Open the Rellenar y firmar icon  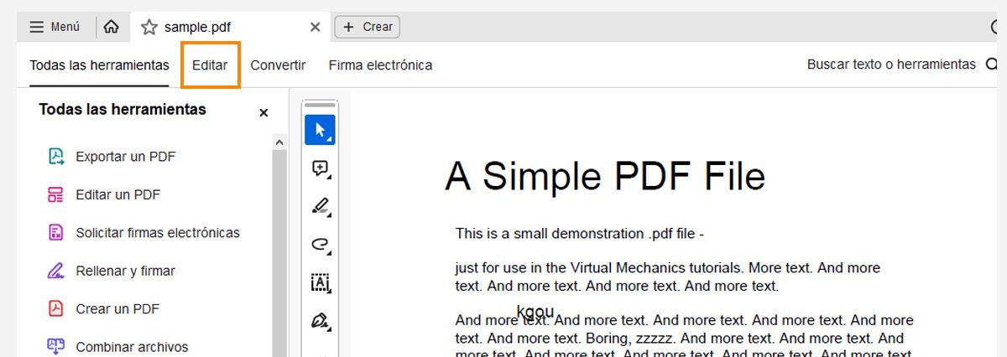coord(56,271)
